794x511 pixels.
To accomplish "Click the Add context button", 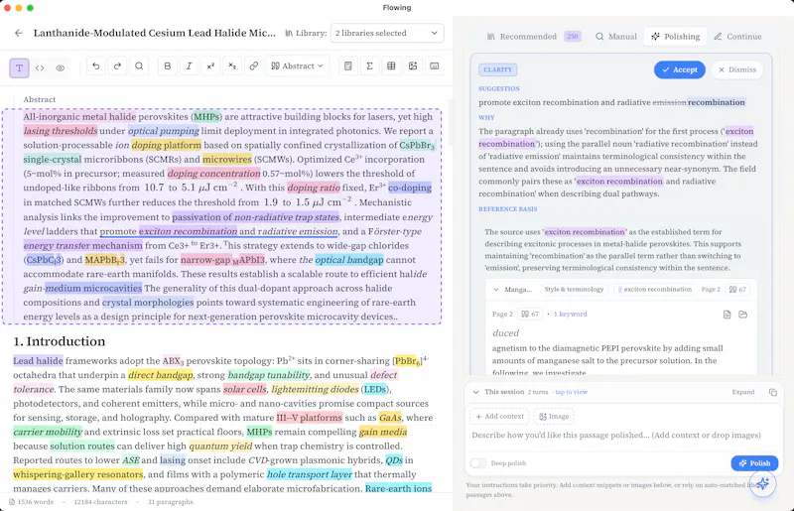I will (499, 417).
